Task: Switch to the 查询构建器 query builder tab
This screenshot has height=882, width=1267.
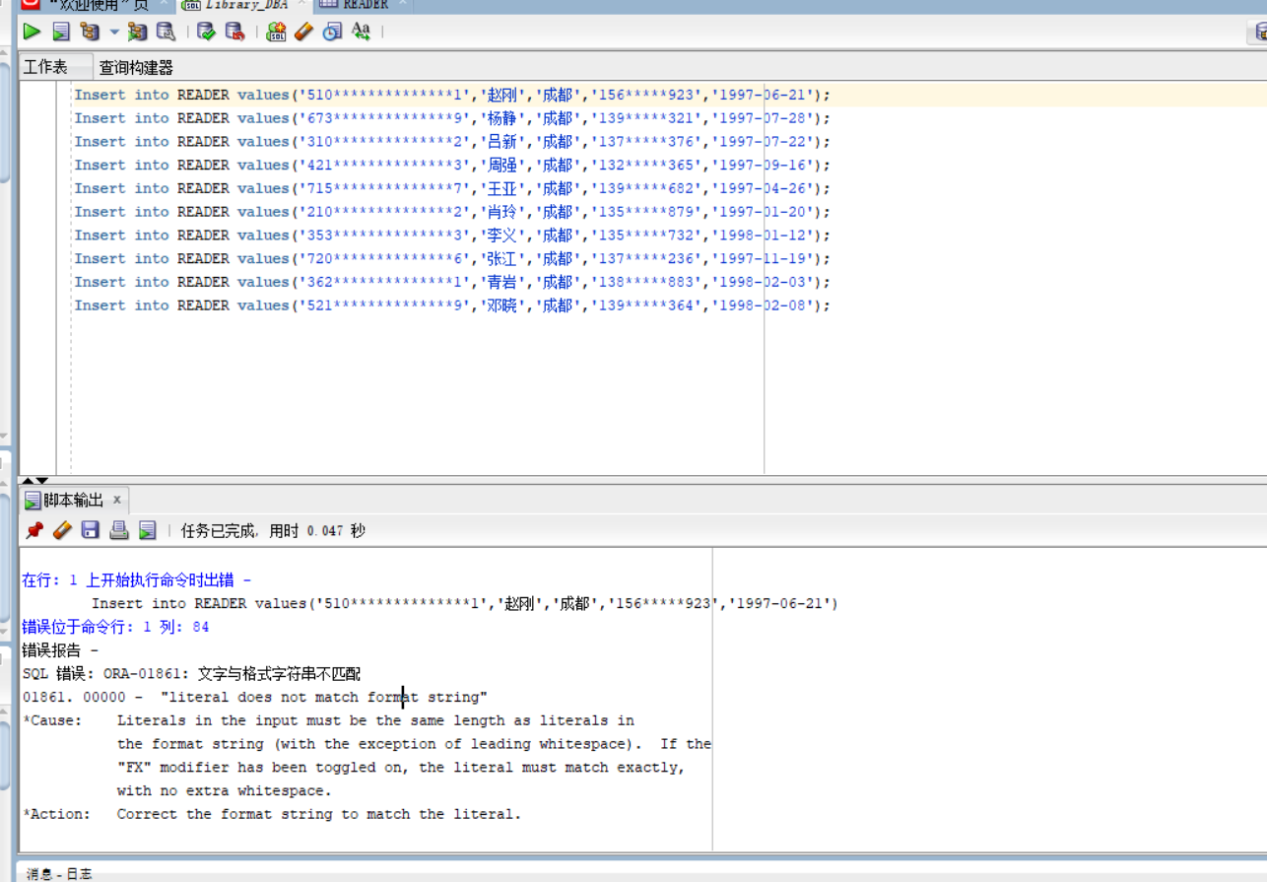Action: (x=136, y=67)
